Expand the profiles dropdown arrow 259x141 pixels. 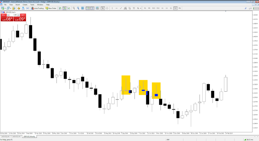pyautogui.click(x=10, y=8)
